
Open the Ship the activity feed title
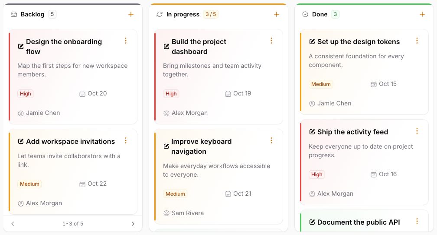353,132
